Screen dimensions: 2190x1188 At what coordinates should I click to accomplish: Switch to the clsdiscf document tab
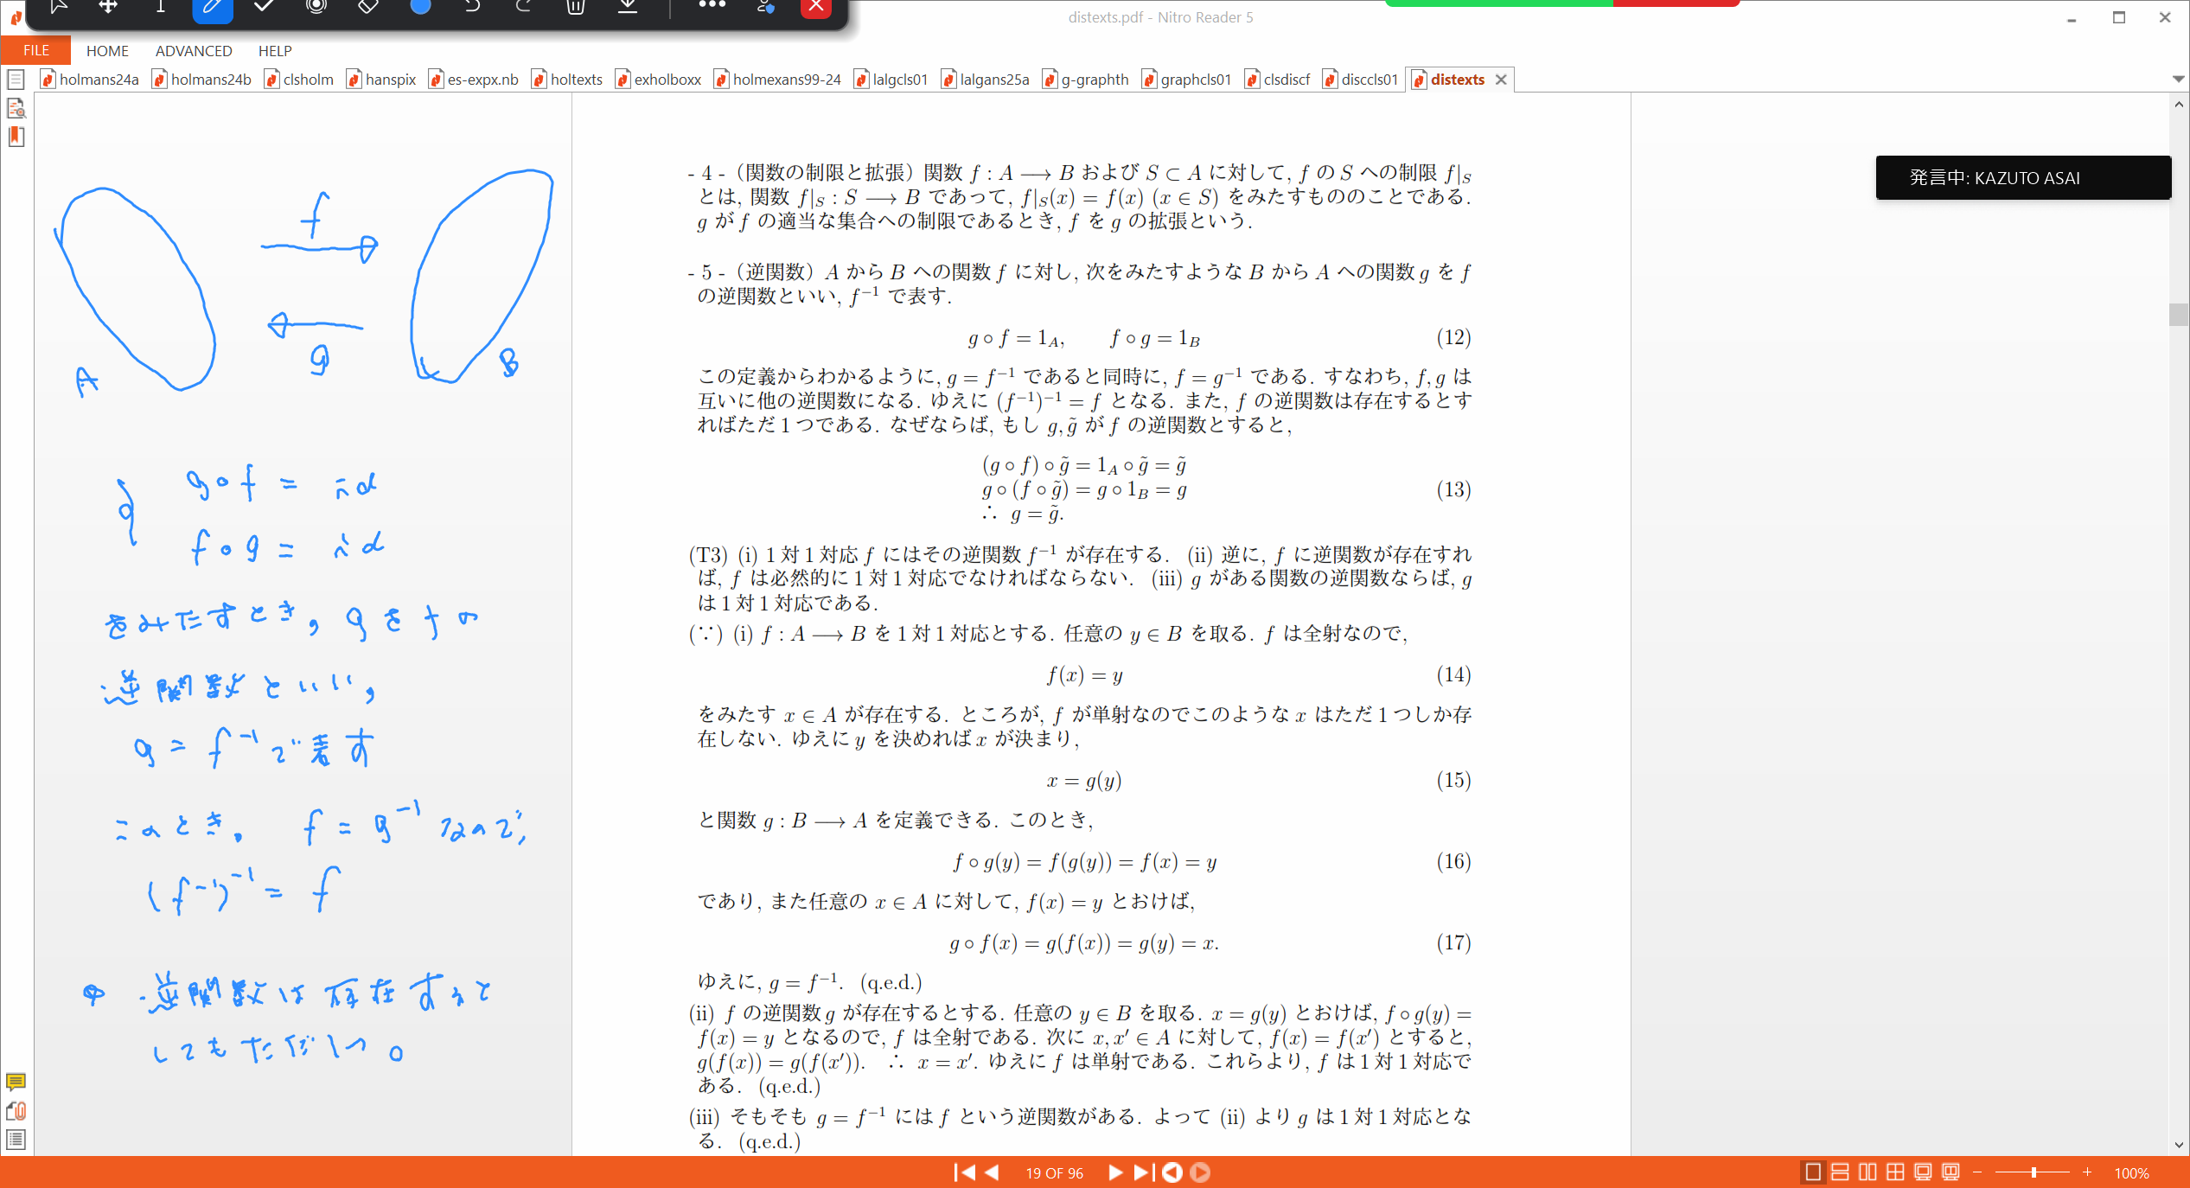point(1278,80)
